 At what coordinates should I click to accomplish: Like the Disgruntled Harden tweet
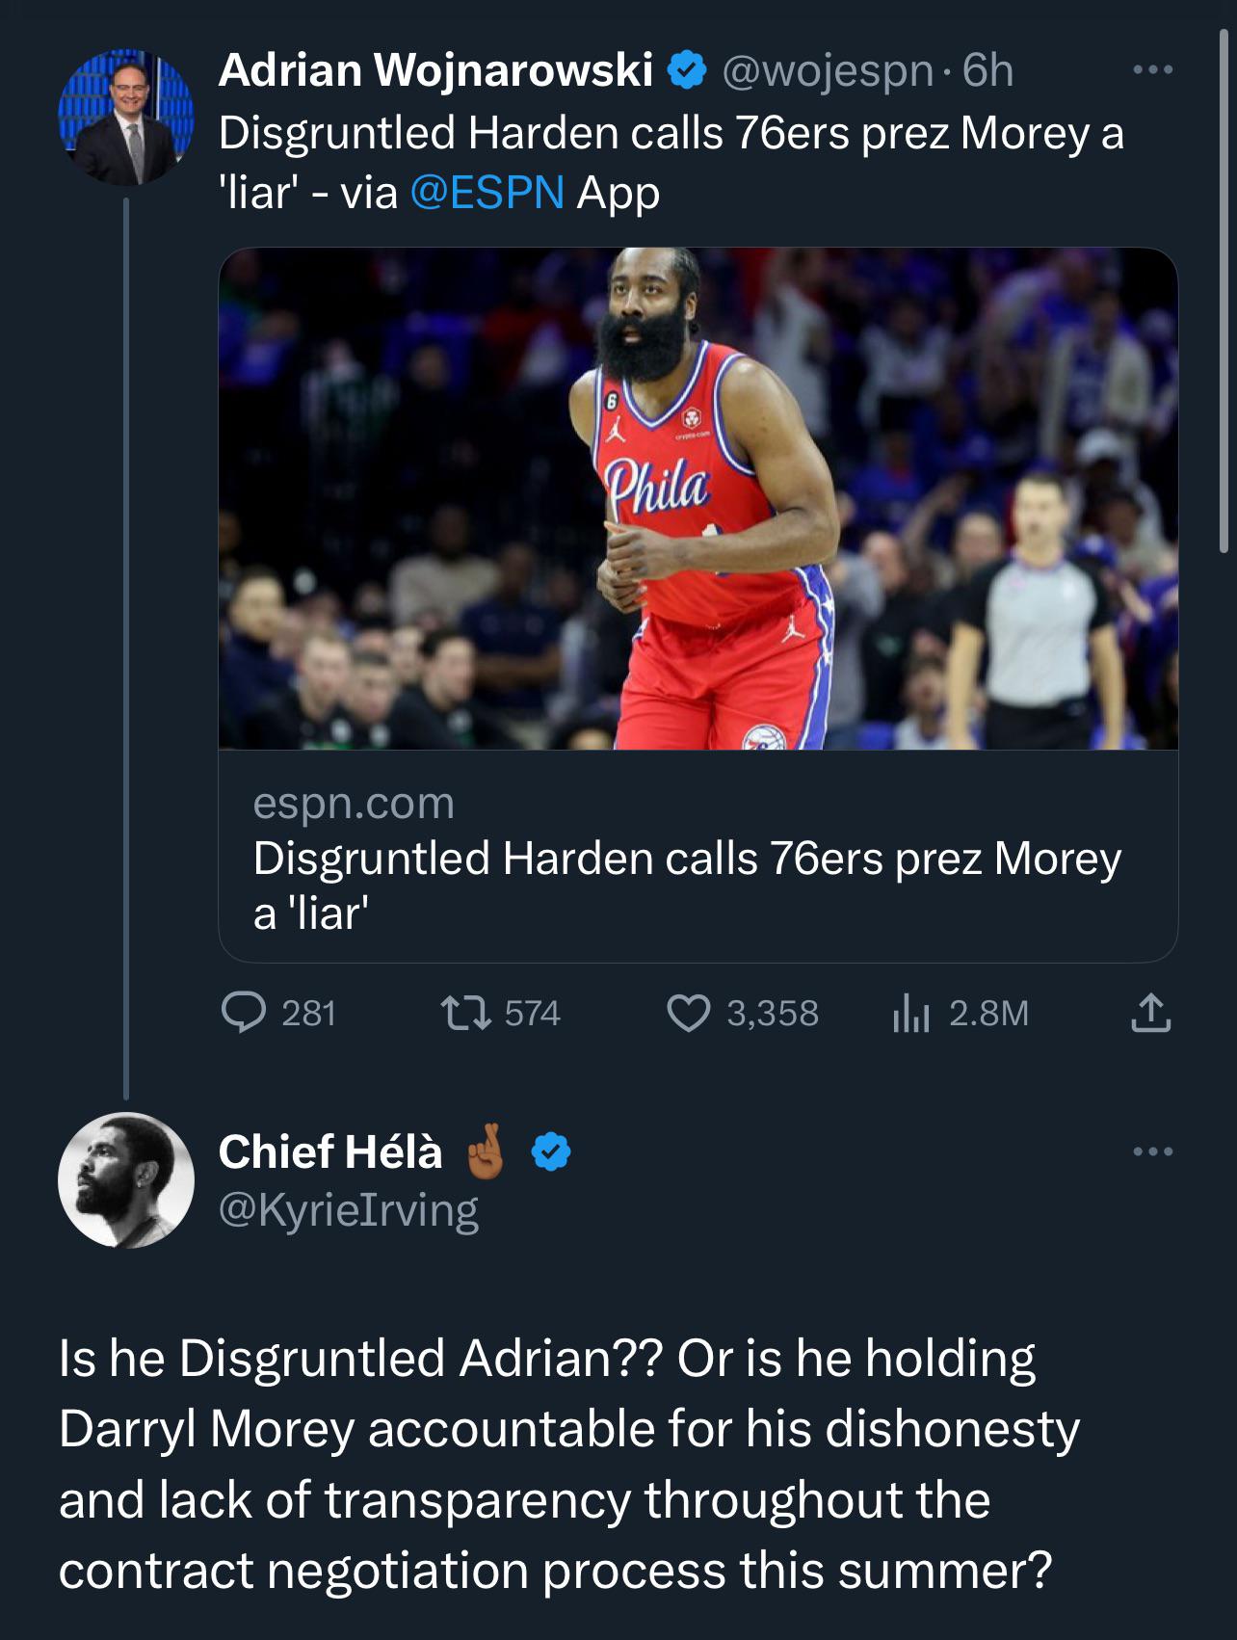689,1013
